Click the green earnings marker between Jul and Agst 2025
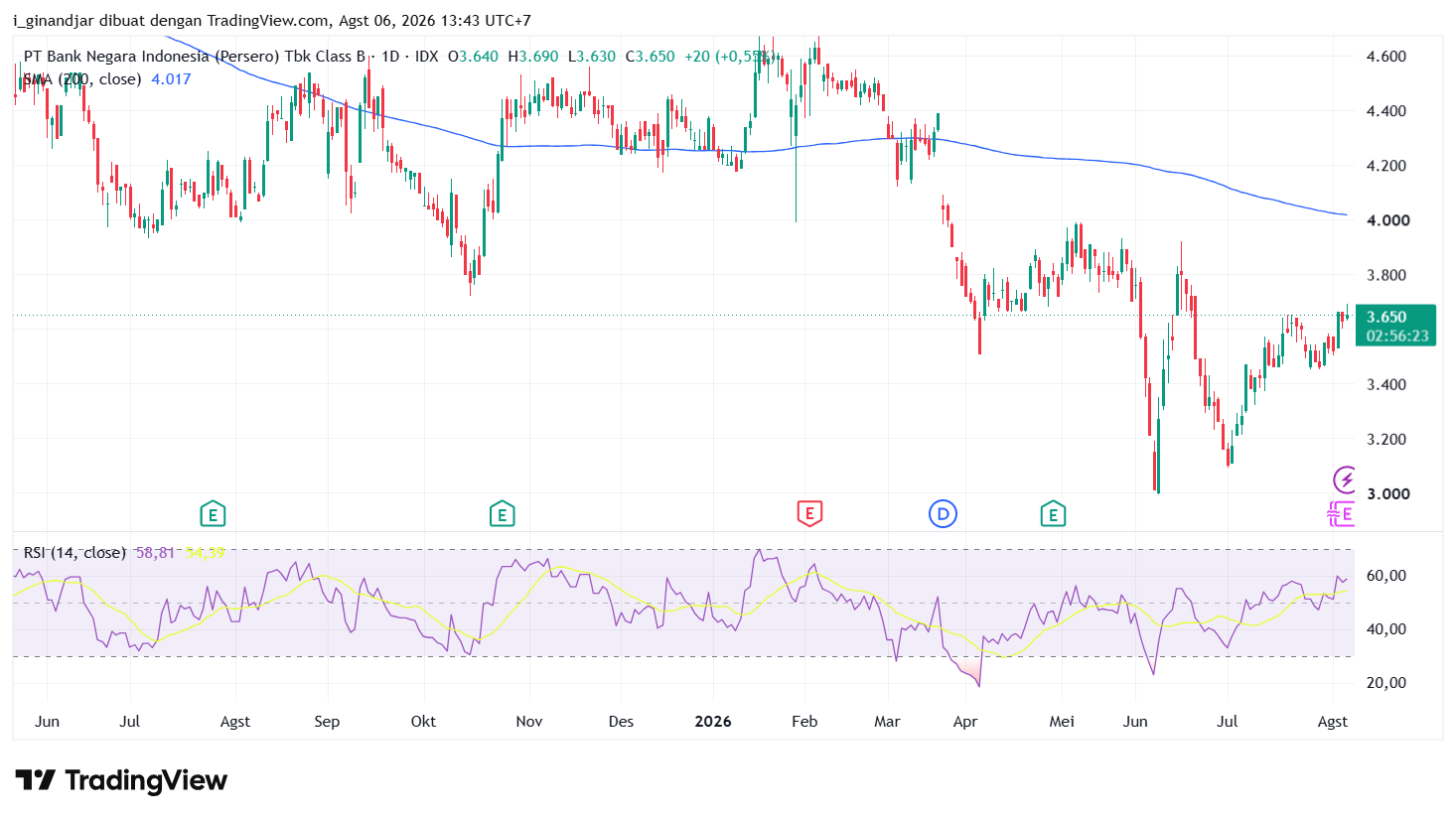 (x=213, y=514)
